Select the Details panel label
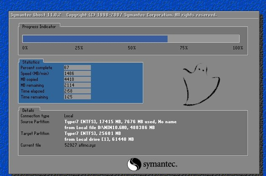 click(x=29, y=110)
